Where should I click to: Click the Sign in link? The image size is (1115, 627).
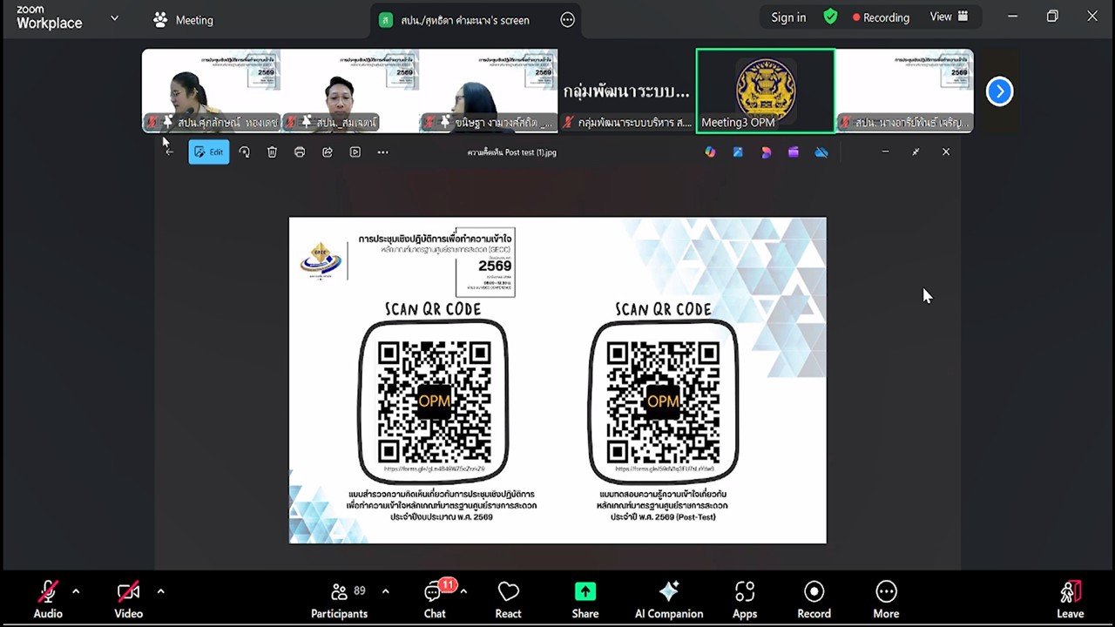click(787, 17)
